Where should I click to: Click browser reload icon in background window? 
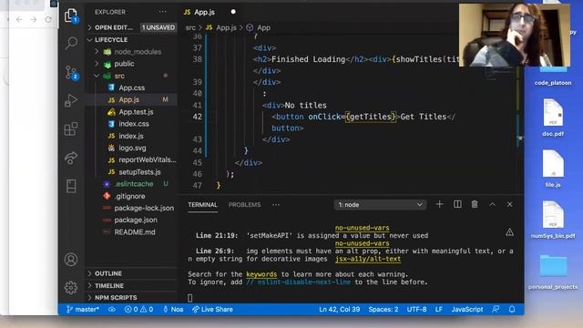pos(48,19)
